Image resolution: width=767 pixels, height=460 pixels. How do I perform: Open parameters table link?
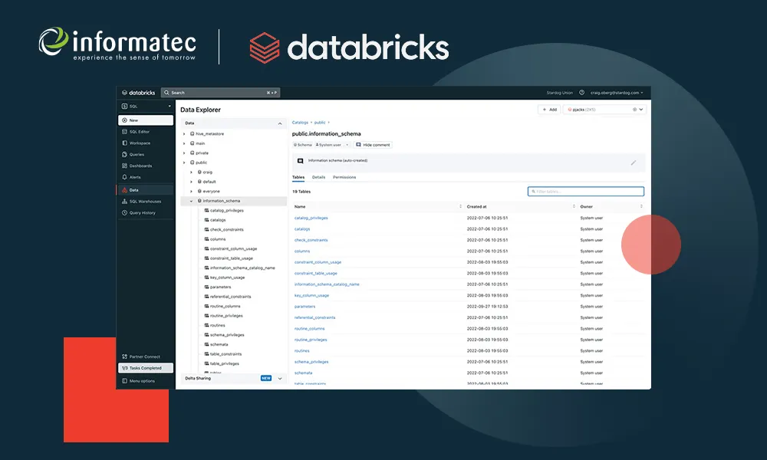304,307
